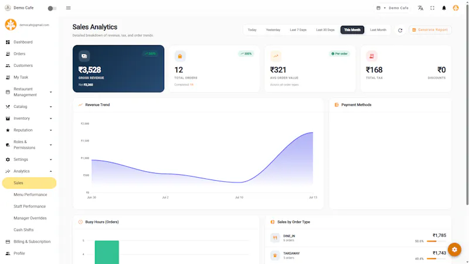Screen dimensions: 469x264
Task: Click the green busy hours bar
Action: [x=107, y=252]
